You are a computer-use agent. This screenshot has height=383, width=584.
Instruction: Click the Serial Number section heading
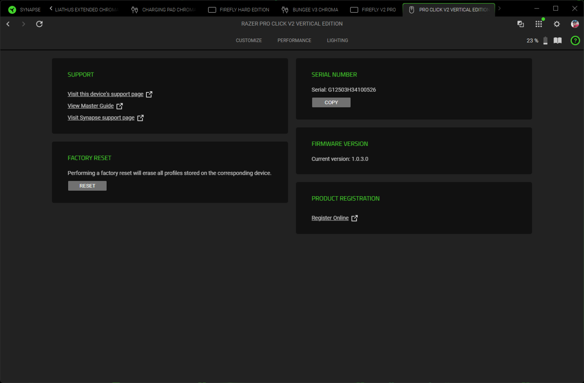(334, 75)
